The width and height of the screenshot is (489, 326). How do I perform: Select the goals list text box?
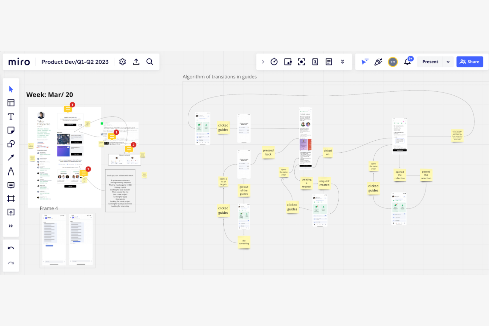[x=120, y=191]
